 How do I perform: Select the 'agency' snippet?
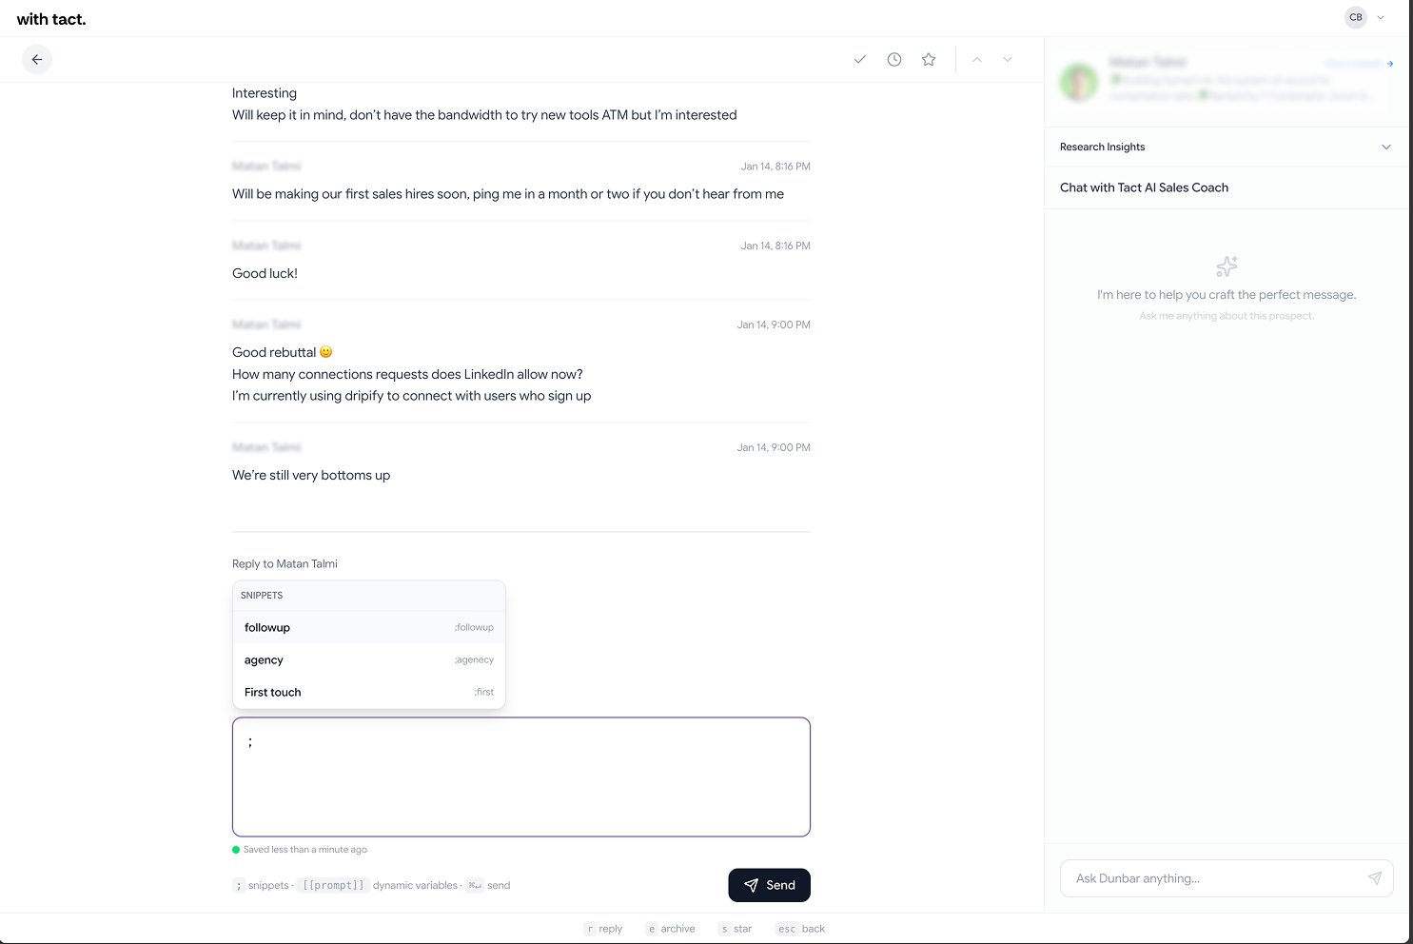point(369,659)
